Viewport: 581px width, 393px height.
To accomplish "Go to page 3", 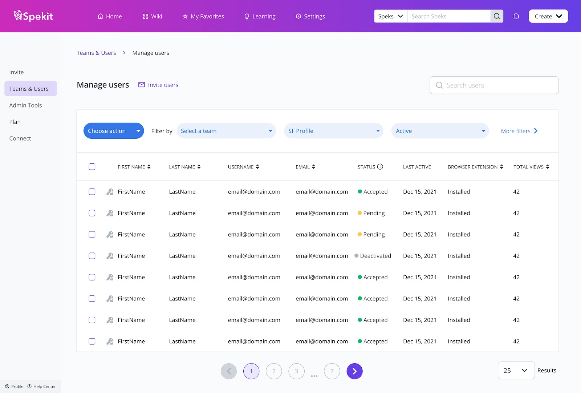I will [296, 371].
